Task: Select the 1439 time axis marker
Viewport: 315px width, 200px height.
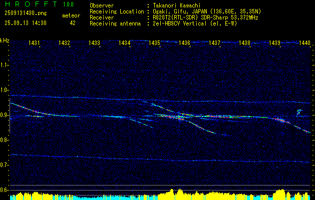Action: [x=274, y=42]
